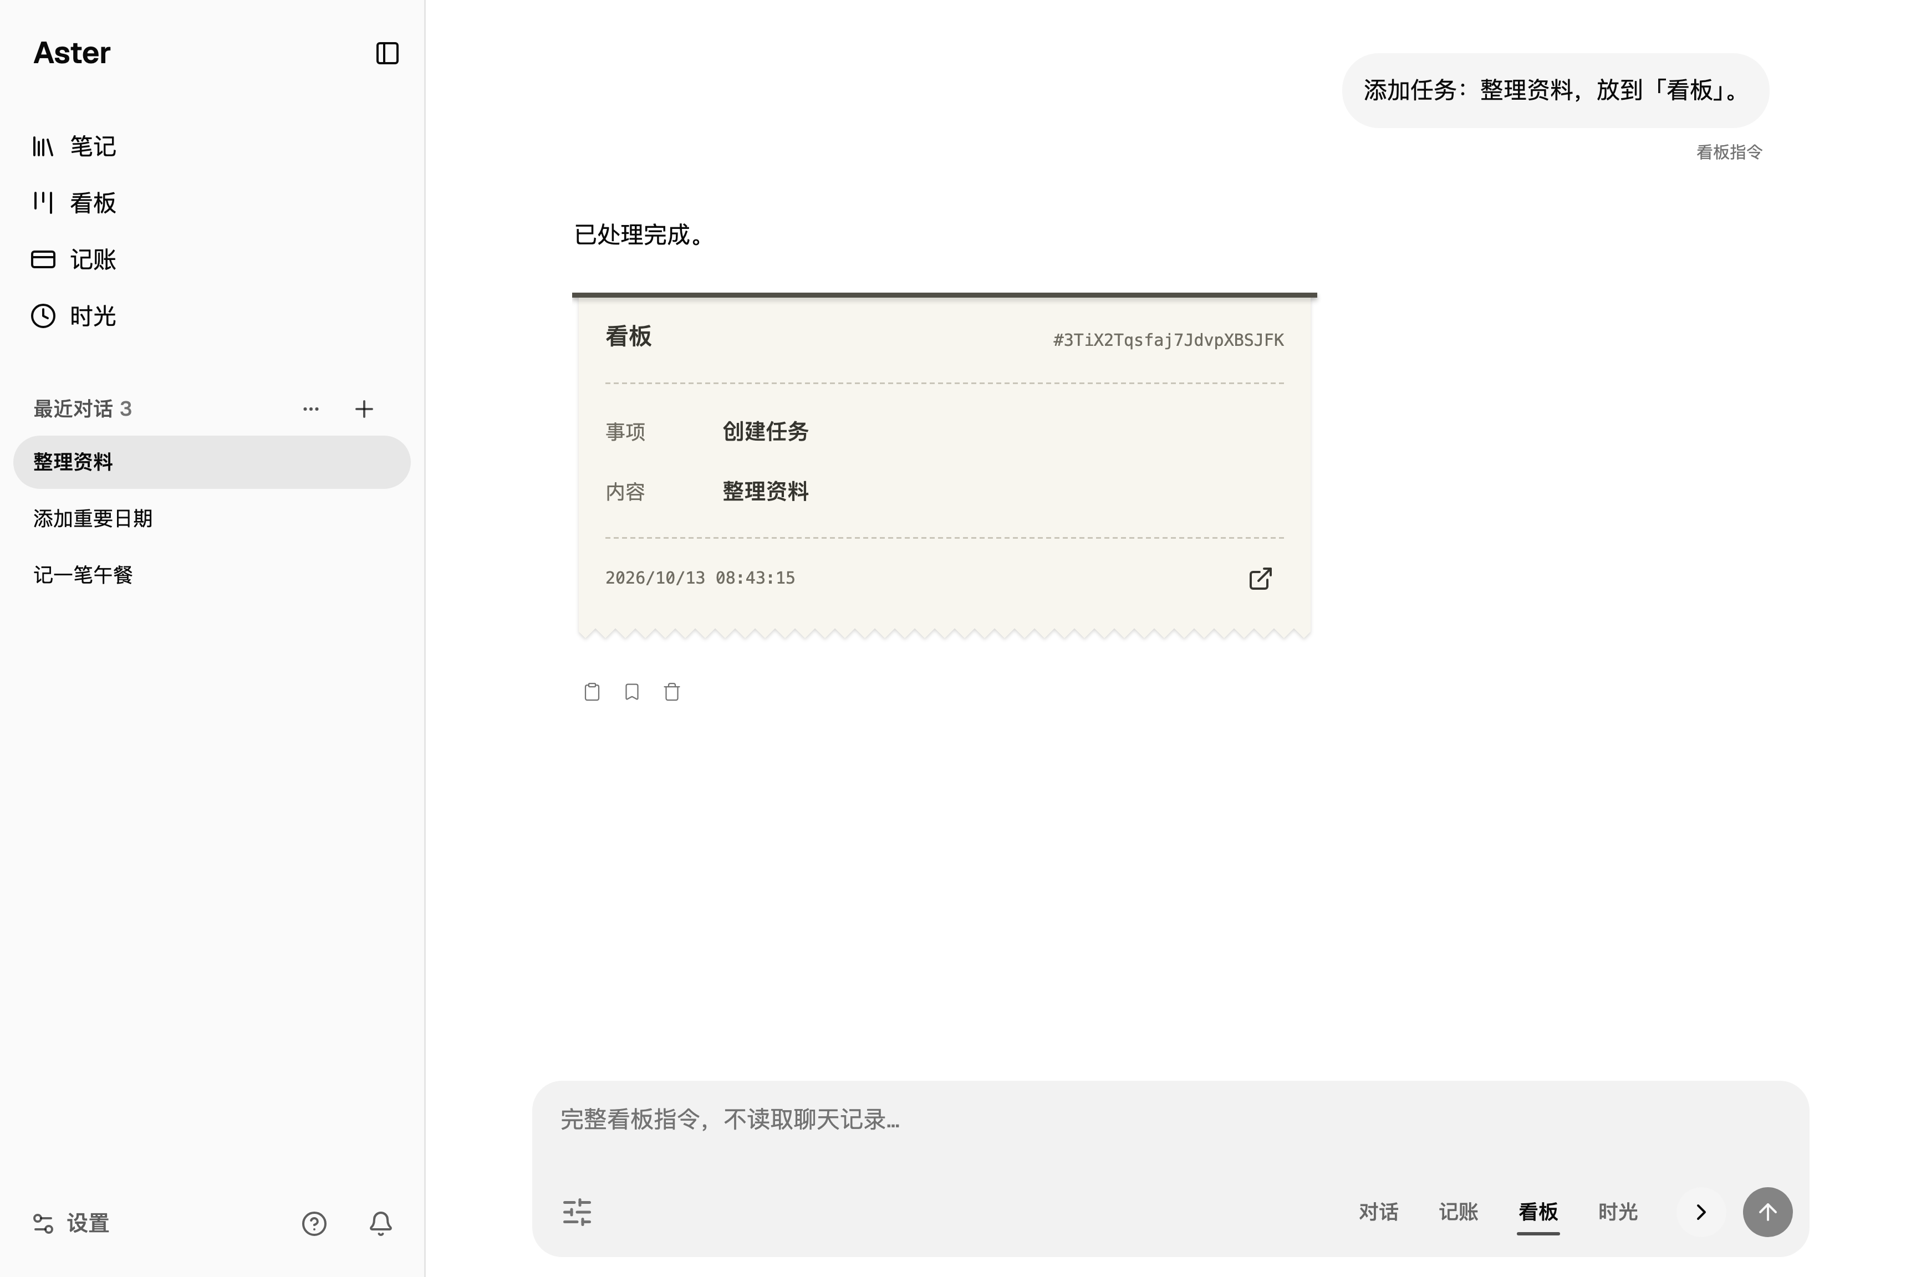Click the user message bubble 添加任务

pos(1555,90)
